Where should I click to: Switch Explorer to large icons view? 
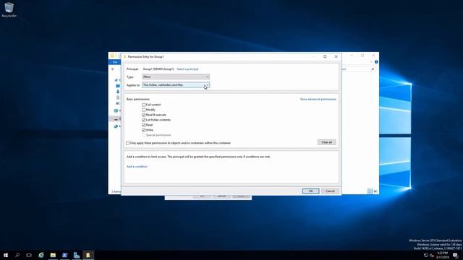pos(375,191)
